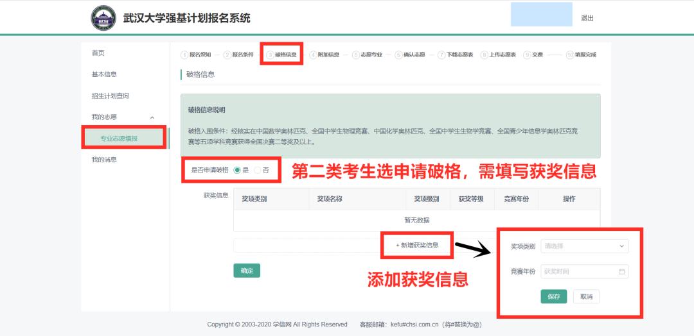This screenshot has height=336, width=694.
Task: Click the green 确定 button
Action: [x=247, y=271]
